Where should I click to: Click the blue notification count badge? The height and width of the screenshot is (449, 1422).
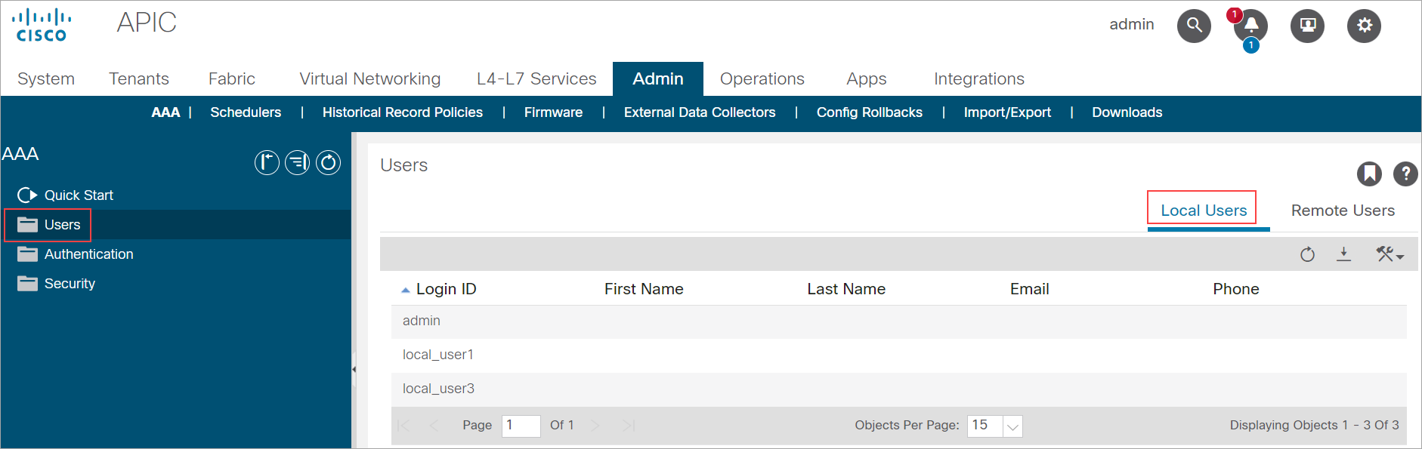tap(1251, 45)
